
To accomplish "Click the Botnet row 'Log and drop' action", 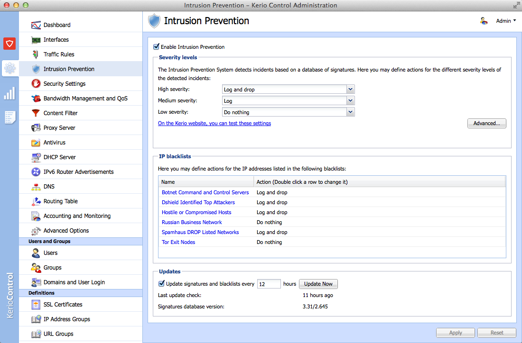I will 272,192.
